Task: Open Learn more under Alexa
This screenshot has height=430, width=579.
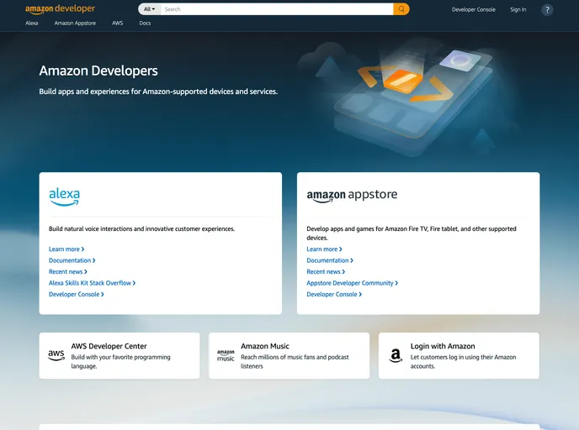Action: pos(66,249)
